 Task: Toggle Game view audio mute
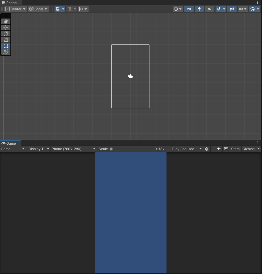(219, 149)
